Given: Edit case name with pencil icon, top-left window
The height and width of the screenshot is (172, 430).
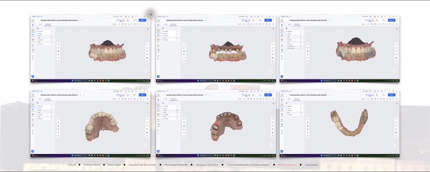Looking at the screenshot, I should coord(80,20).
